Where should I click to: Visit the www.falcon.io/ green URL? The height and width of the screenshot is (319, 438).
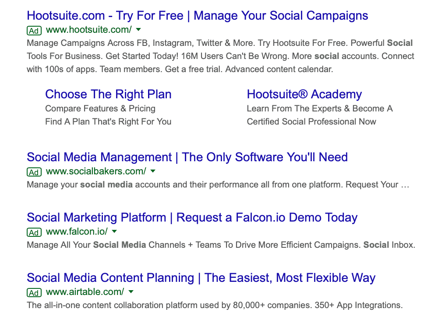pyautogui.click(x=77, y=232)
